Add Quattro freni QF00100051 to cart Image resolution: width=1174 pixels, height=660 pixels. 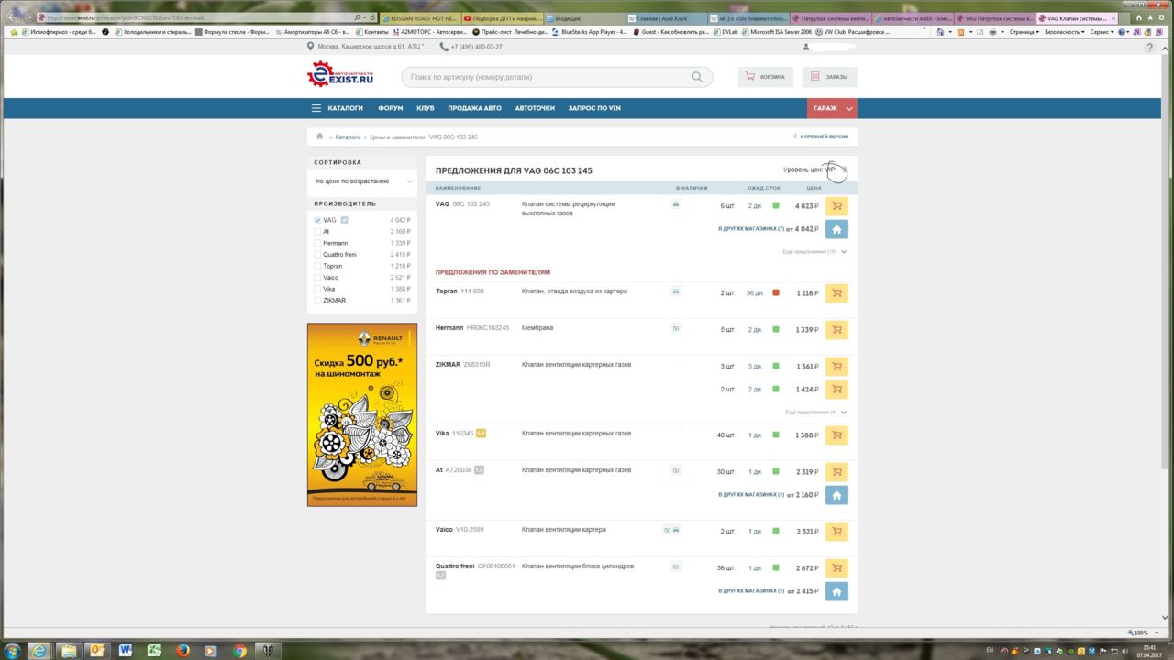[x=836, y=568]
